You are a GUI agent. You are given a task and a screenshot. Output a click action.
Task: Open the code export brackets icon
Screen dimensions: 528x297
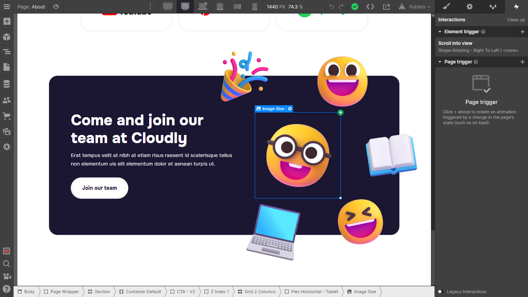[x=370, y=7]
